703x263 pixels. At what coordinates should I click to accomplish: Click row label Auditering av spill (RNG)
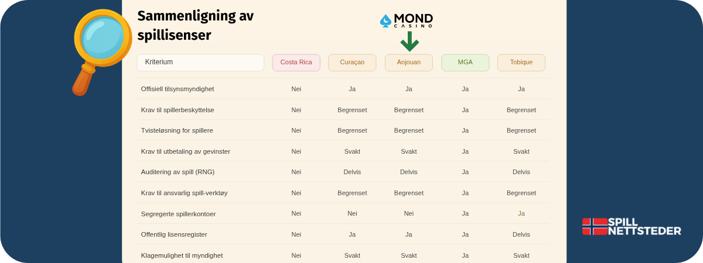pos(178,172)
